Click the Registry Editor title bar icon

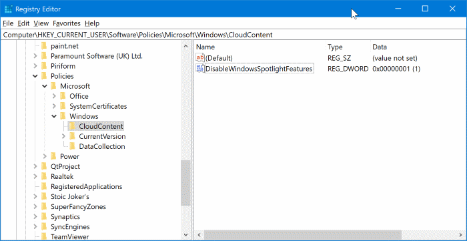8,9
